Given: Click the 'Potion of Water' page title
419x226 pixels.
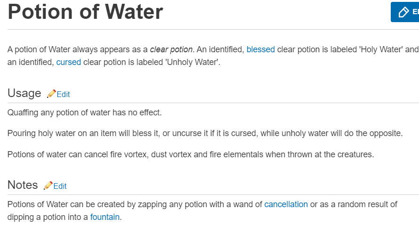Looking at the screenshot, I should click(x=86, y=12).
